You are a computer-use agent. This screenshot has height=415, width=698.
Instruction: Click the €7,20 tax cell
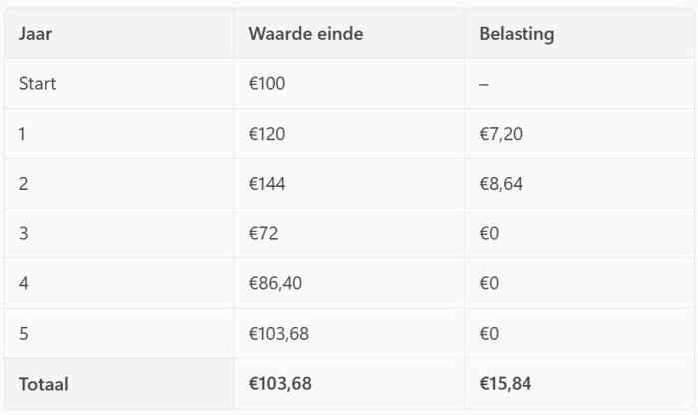[x=501, y=134]
